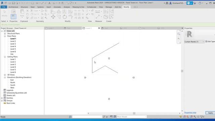Image resolution: width=215 pixels, height=121 pixels.
Task: Open the Massing & Site tab
Action: click(x=78, y=7)
